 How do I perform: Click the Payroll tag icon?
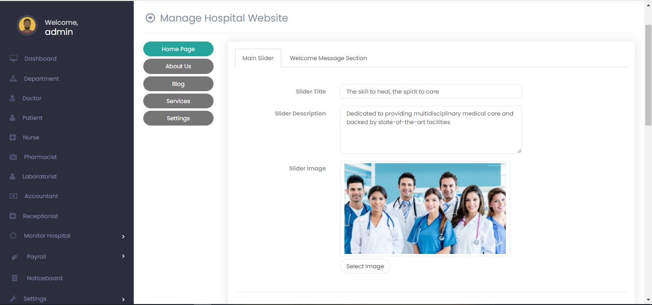point(15,257)
